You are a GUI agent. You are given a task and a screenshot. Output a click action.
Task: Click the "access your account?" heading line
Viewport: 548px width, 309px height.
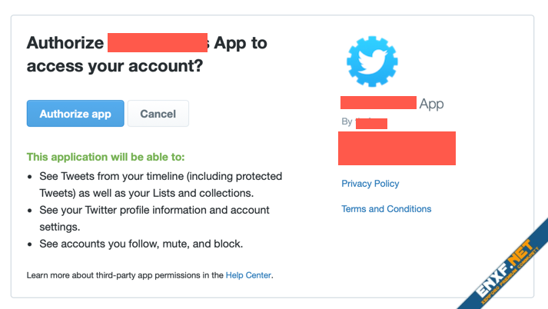[x=115, y=67]
